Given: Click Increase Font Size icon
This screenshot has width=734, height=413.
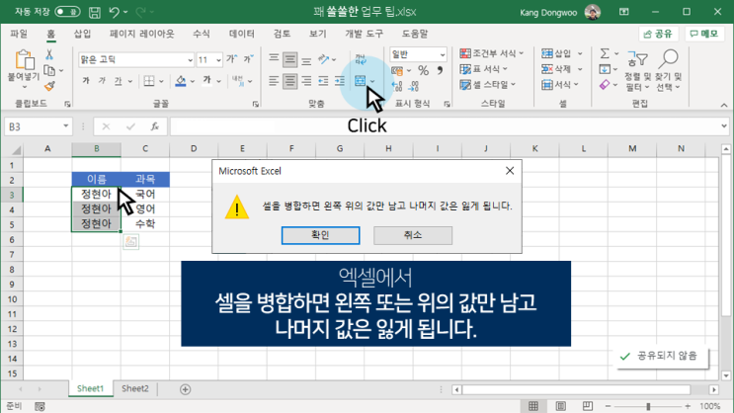Looking at the screenshot, I should (232, 59).
